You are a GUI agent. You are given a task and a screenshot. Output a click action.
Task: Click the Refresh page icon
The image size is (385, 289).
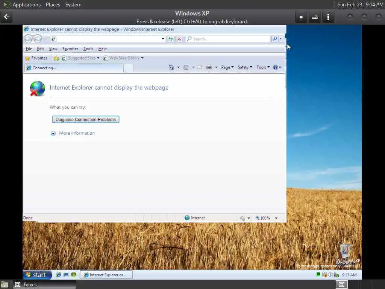171,39
